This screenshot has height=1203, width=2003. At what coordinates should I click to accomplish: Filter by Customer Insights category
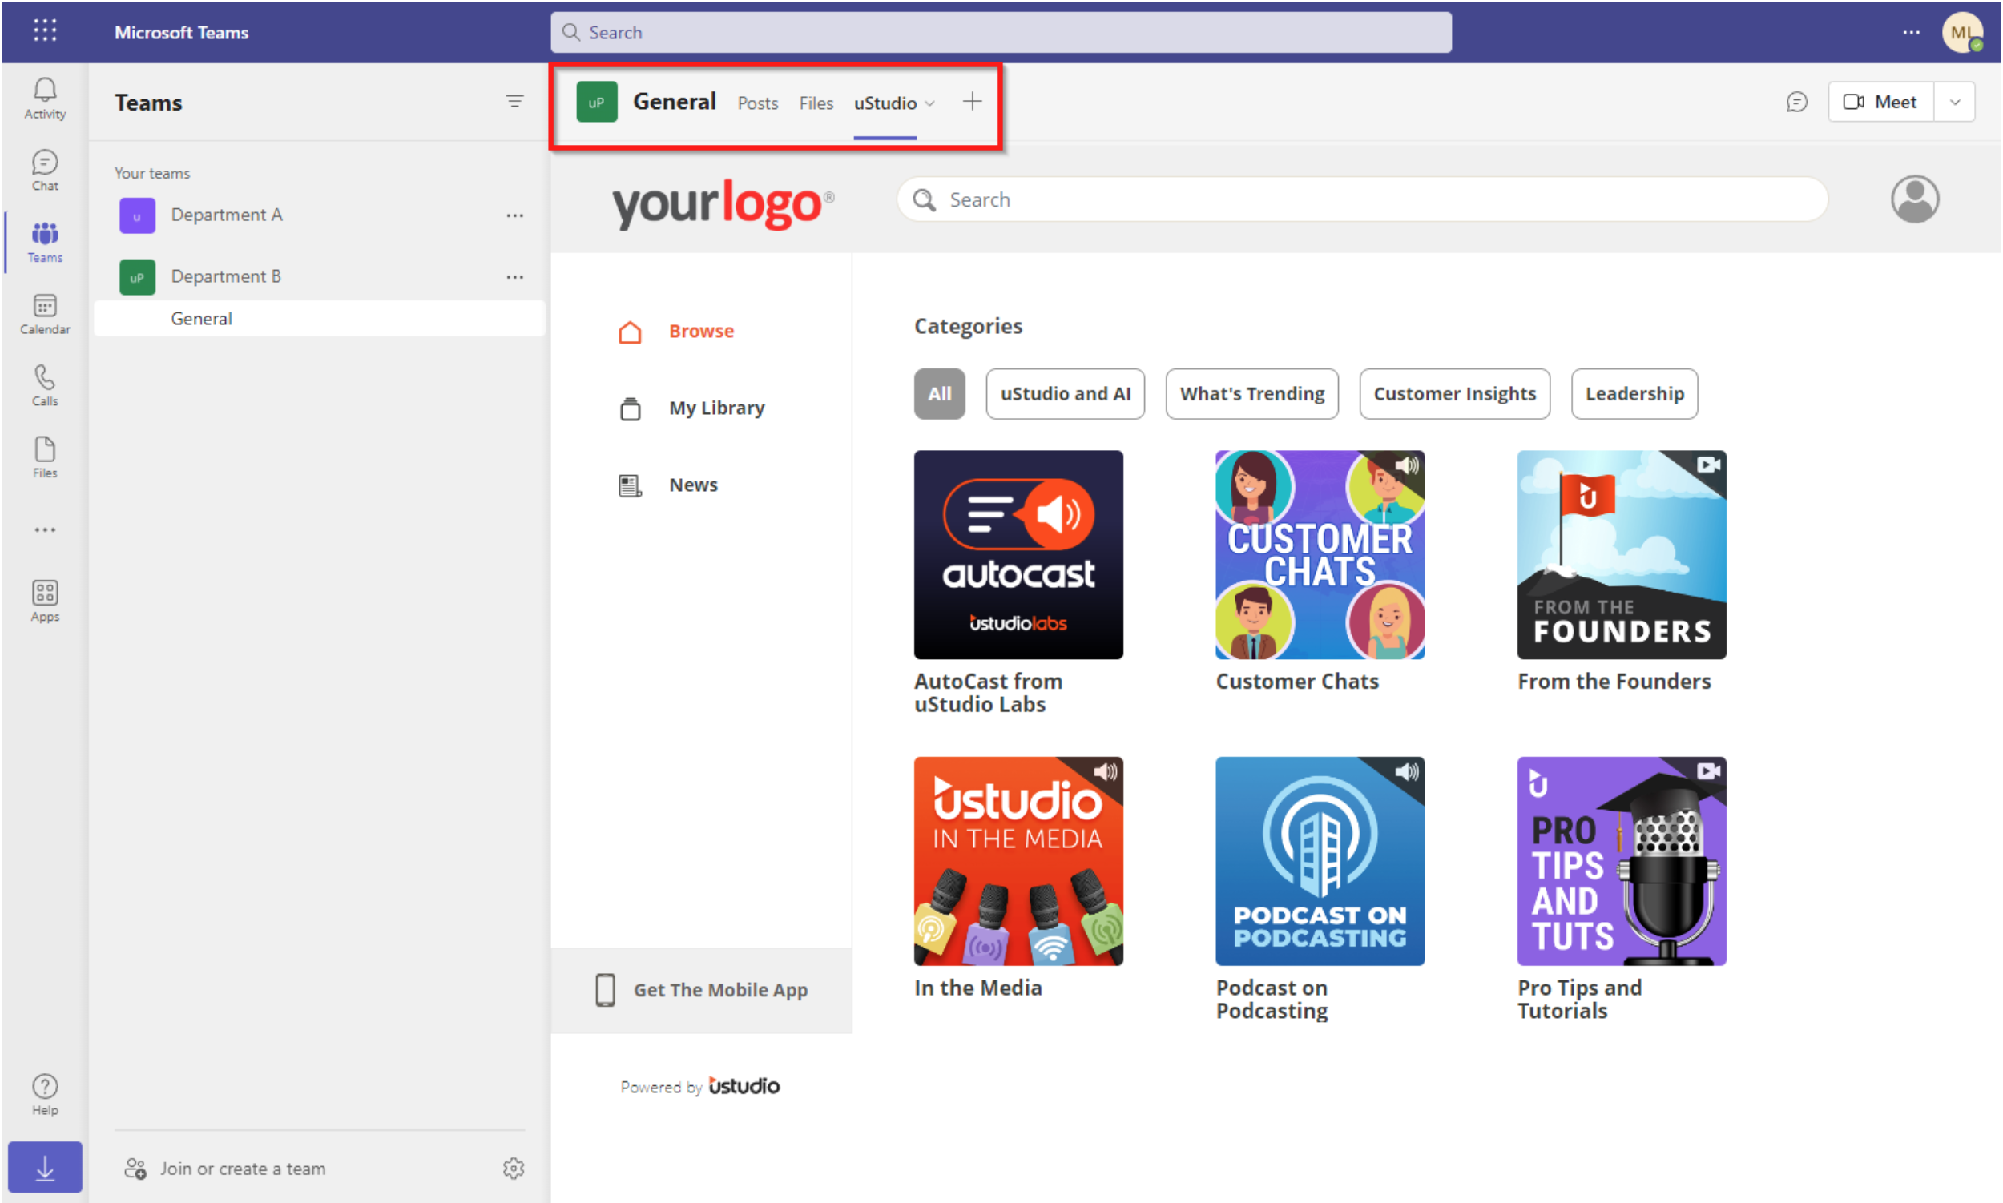[x=1454, y=394]
